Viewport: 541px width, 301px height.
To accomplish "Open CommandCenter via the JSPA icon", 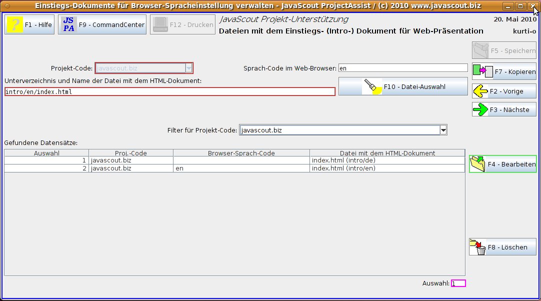I will click(68, 24).
